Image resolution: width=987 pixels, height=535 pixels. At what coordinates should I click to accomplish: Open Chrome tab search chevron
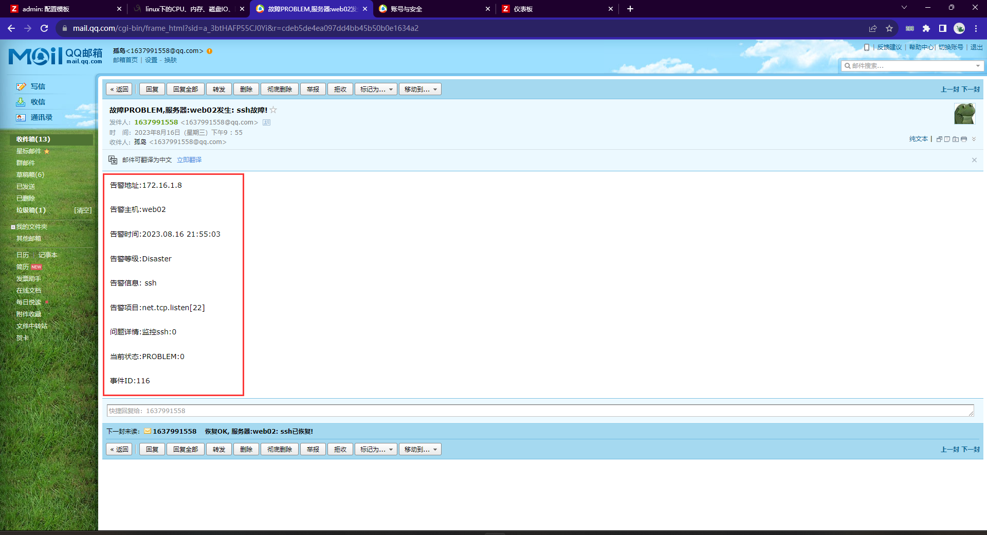point(904,8)
